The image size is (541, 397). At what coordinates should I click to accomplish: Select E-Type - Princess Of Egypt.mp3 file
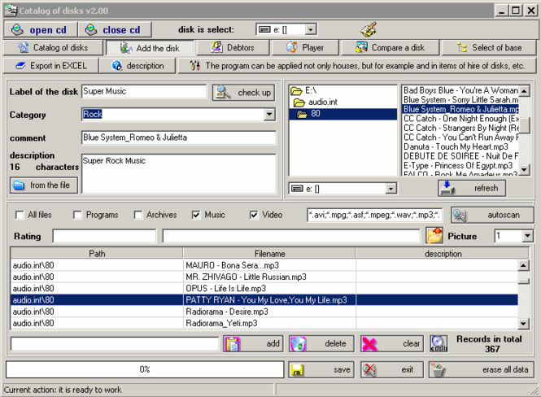point(460,166)
